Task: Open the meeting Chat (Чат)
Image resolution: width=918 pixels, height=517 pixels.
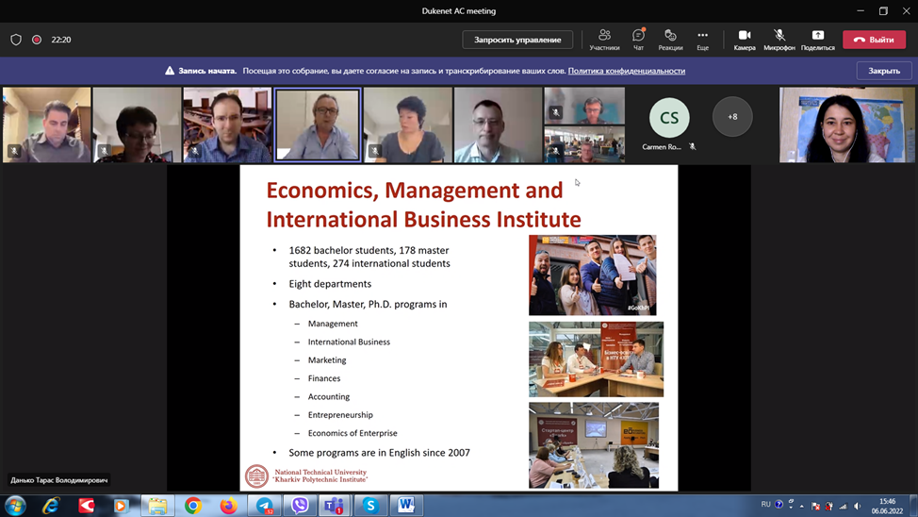Action: (638, 39)
